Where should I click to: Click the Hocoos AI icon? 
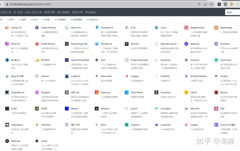point(216,125)
